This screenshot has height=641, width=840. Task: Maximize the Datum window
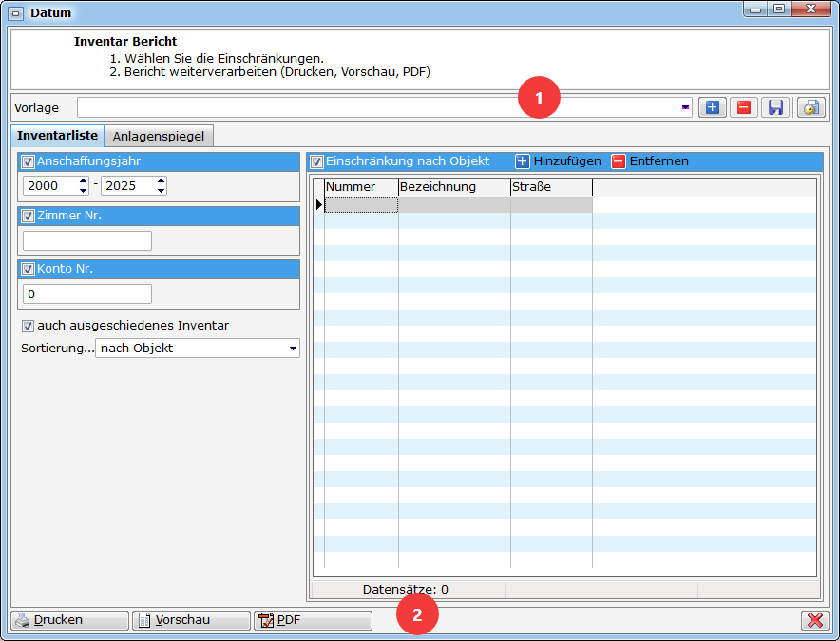(x=779, y=9)
